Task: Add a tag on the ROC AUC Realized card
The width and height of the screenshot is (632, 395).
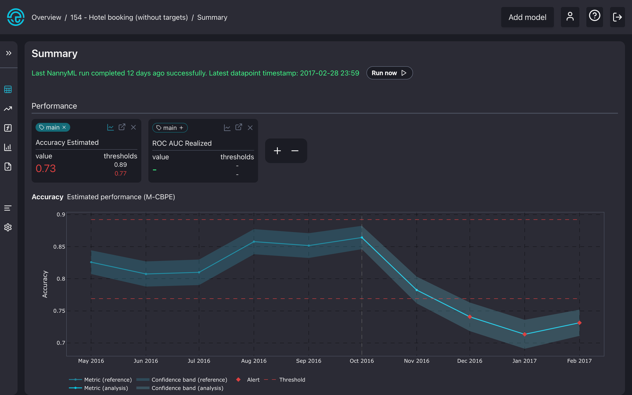Action: coord(181,128)
